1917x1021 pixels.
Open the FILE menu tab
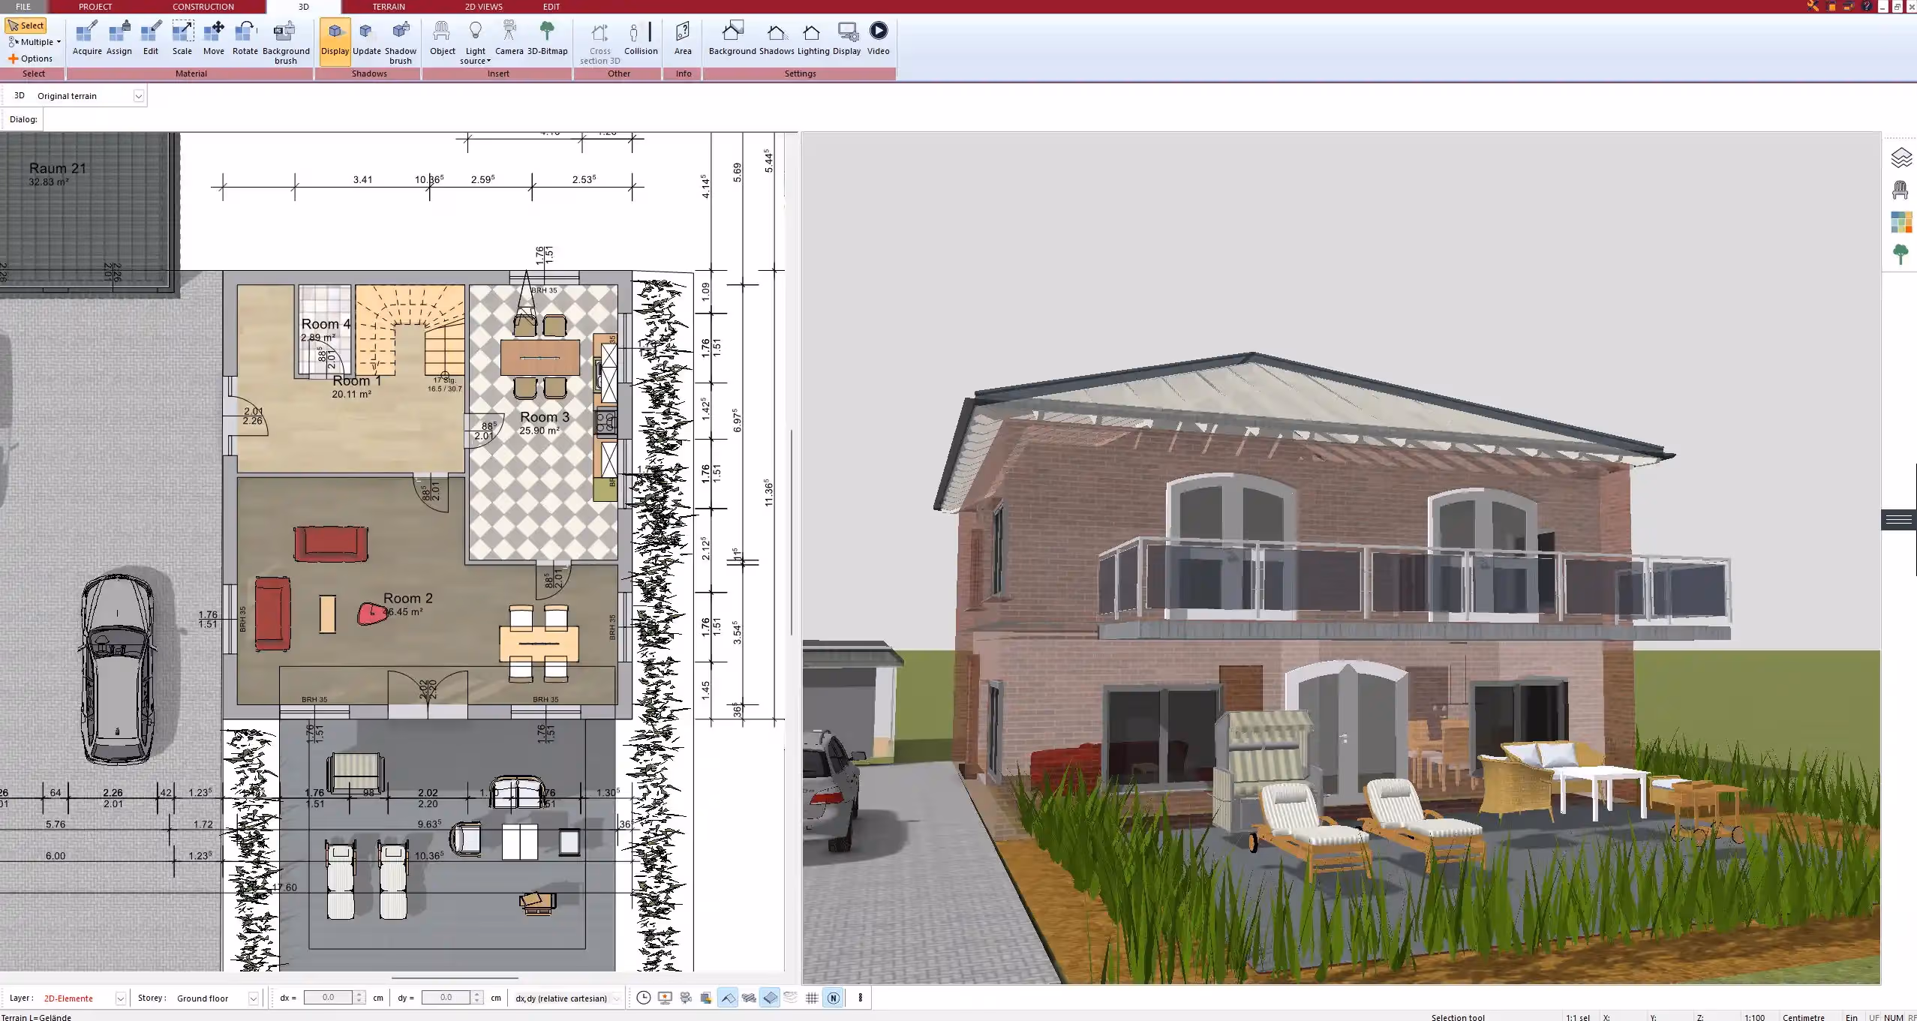[x=23, y=7]
